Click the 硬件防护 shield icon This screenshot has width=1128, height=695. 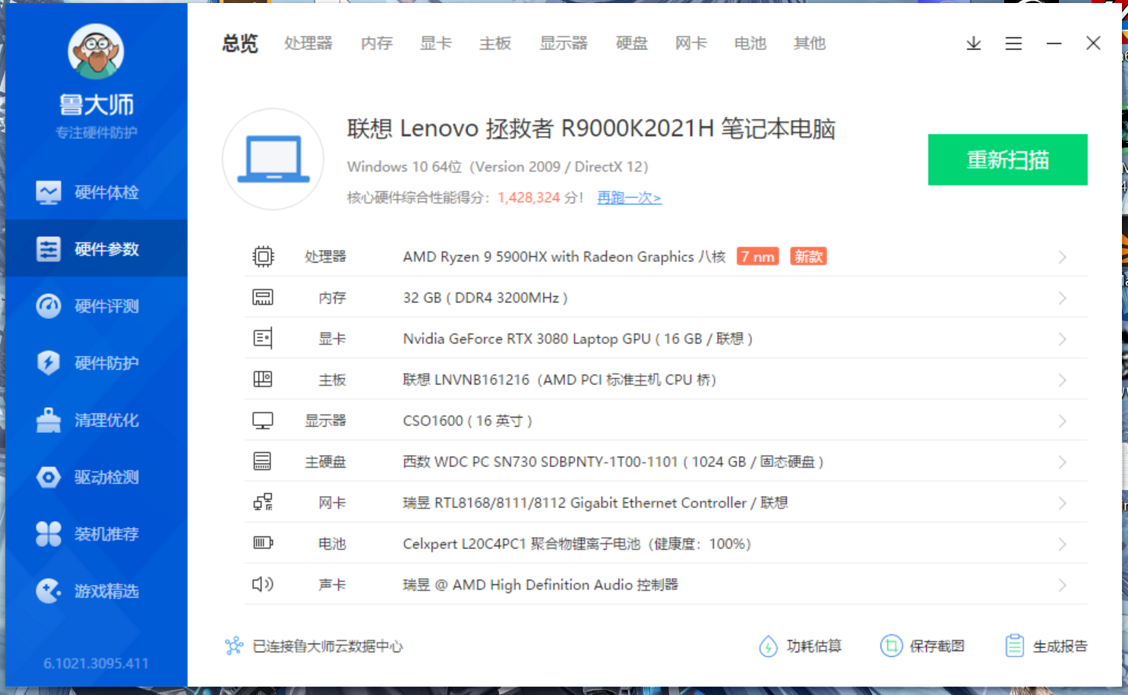click(49, 363)
